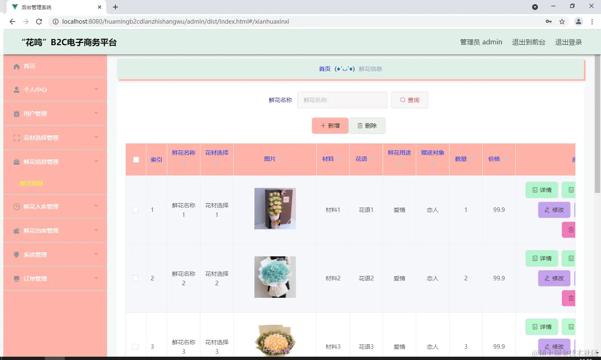601x360 pixels.
Task: Click the briefcase icon for 鲜花信息管理
Action: coord(17,162)
